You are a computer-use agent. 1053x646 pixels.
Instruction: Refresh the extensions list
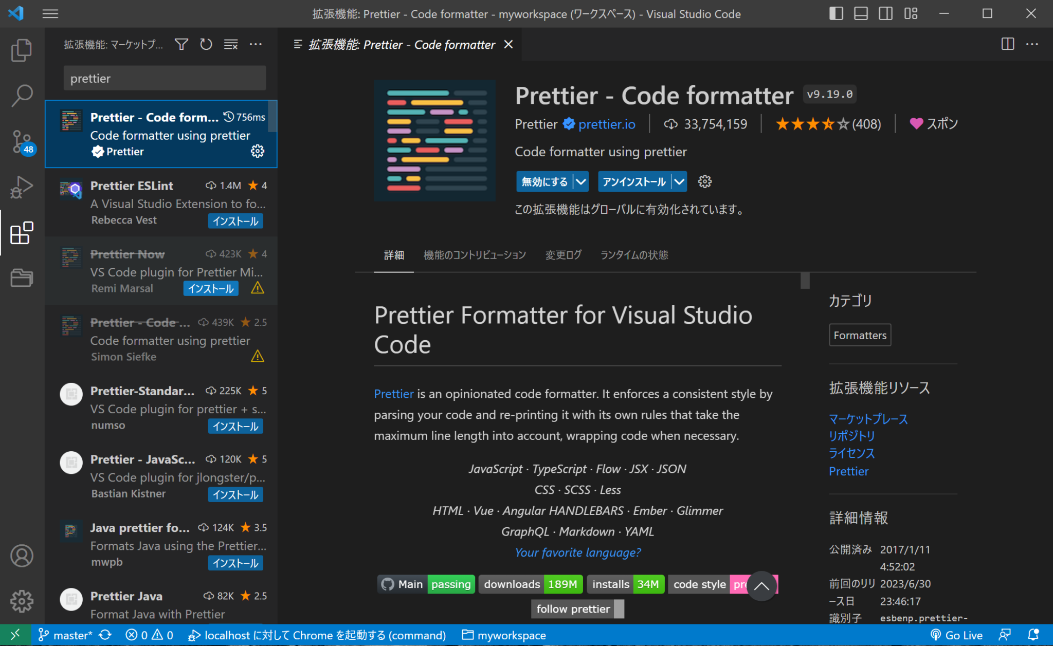click(x=206, y=44)
